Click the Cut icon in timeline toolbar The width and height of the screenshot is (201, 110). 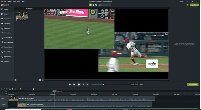click(x=7, y=89)
